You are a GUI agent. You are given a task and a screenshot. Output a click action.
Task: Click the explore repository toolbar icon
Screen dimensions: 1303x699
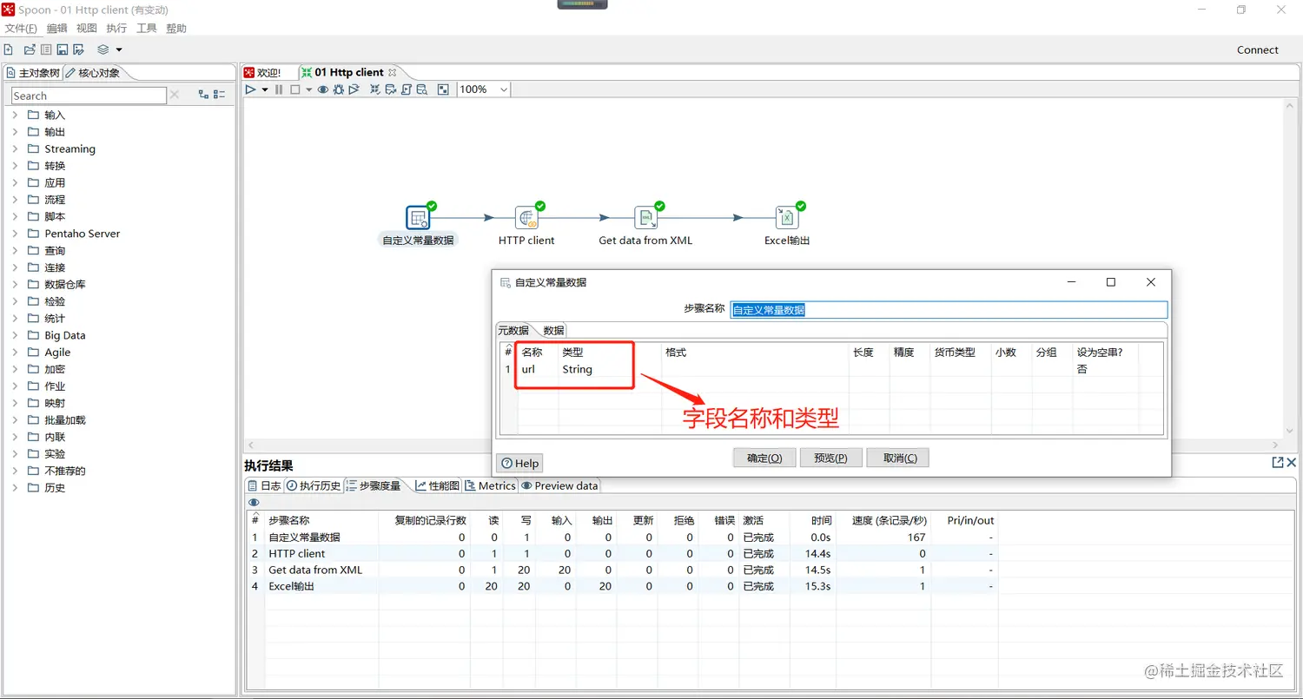click(x=46, y=49)
